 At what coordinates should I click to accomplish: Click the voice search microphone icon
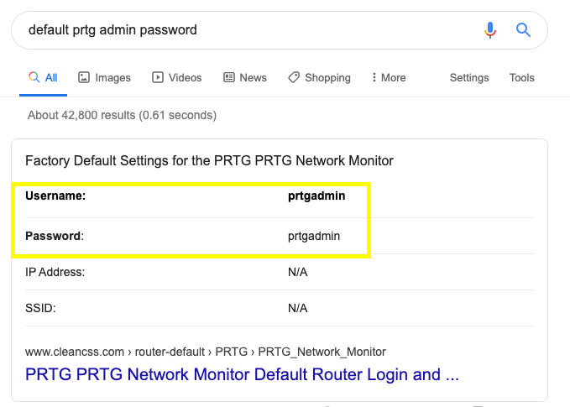[490, 30]
